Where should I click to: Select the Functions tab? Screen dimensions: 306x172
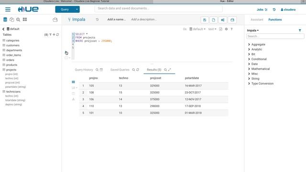(x=275, y=20)
